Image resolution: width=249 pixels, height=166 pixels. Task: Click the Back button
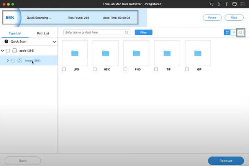(x=23, y=161)
